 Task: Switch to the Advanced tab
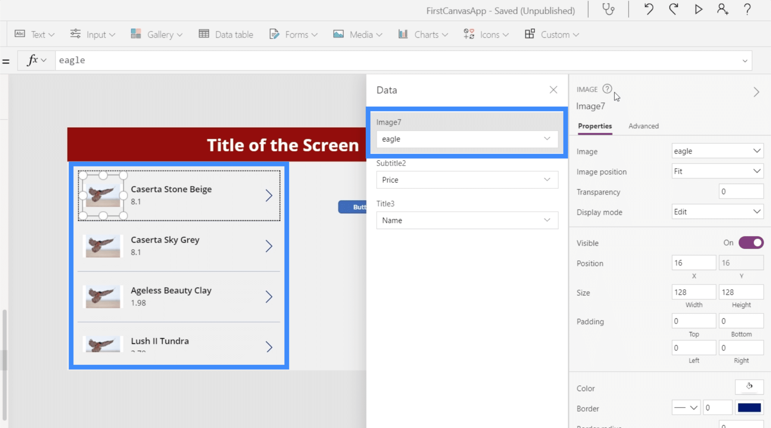coord(644,126)
